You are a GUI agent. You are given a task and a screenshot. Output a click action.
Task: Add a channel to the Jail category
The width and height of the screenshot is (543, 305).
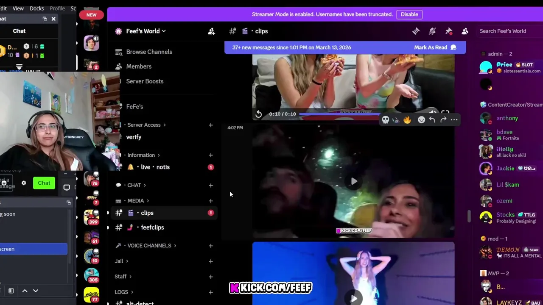211,261
